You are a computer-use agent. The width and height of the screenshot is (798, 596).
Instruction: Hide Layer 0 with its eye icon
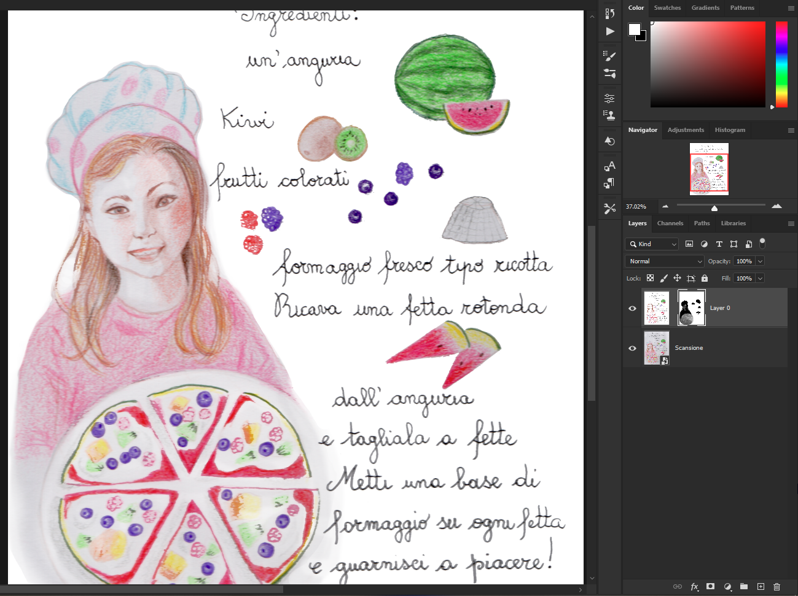[632, 308]
